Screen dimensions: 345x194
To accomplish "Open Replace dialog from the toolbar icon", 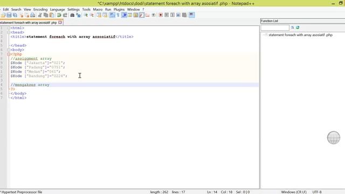I will coord(78,15).
